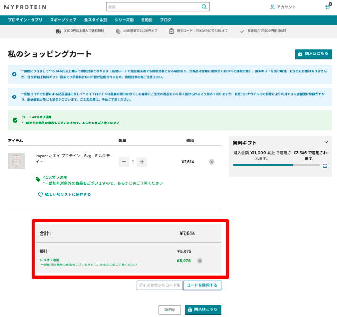This screenshot has height=317, width=337.
Task: Open スポーツウェア menu
Action: pos(63,20)
